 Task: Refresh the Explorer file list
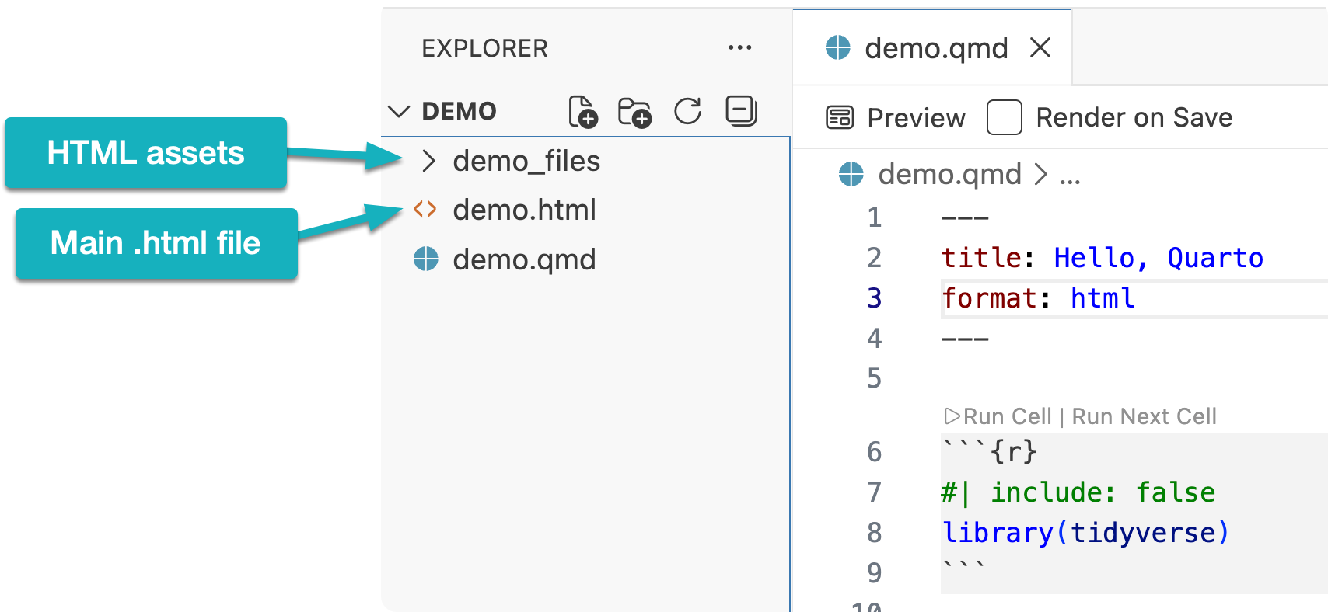688,111
